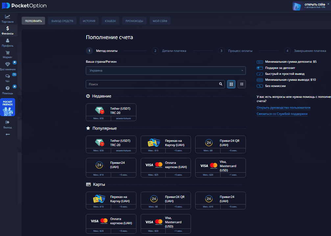Click the Exit (Выход) icon

click(x=8, y=122)
